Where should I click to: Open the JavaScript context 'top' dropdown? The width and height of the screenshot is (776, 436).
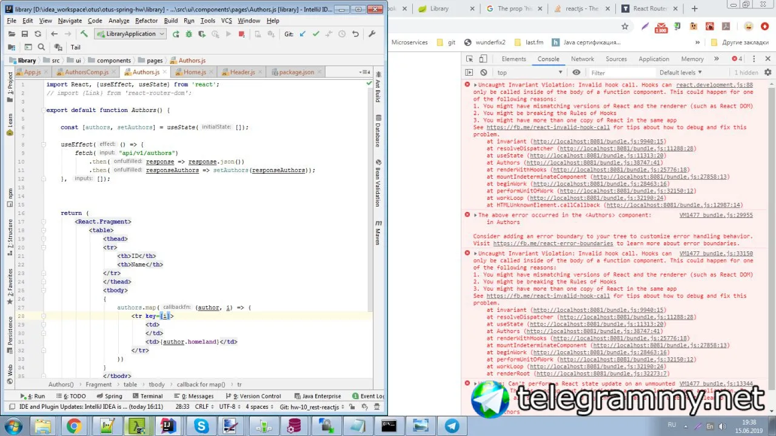click(x=530, y=73)
